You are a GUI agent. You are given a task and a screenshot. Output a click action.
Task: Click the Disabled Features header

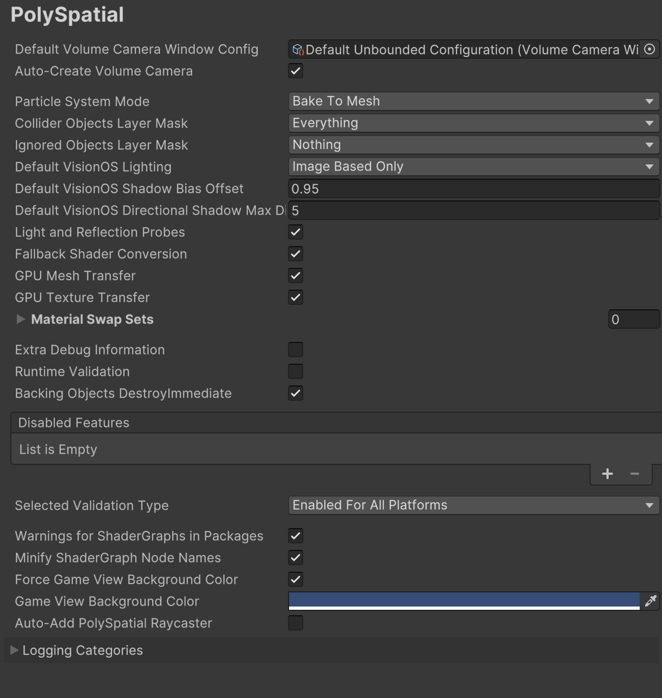coord(73,423)
